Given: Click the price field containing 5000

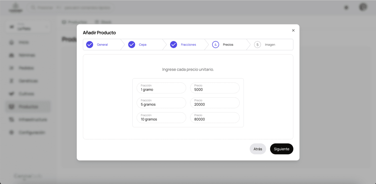Looking at the screenshot, I should 215,88.
